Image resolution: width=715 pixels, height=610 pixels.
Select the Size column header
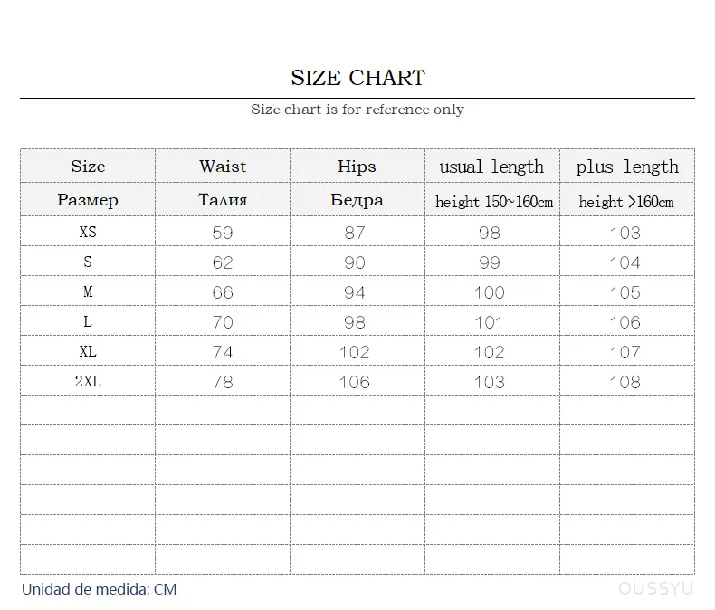pos(88,167)
